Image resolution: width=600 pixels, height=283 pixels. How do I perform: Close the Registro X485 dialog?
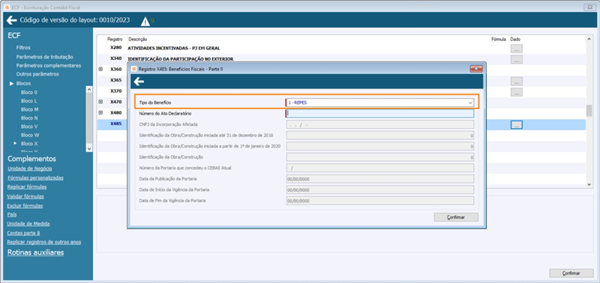point(476,69)
